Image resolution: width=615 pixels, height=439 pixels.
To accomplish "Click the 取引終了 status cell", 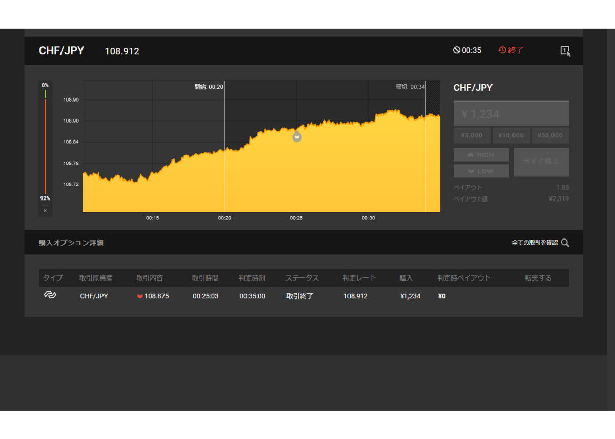I will (300, 296).
